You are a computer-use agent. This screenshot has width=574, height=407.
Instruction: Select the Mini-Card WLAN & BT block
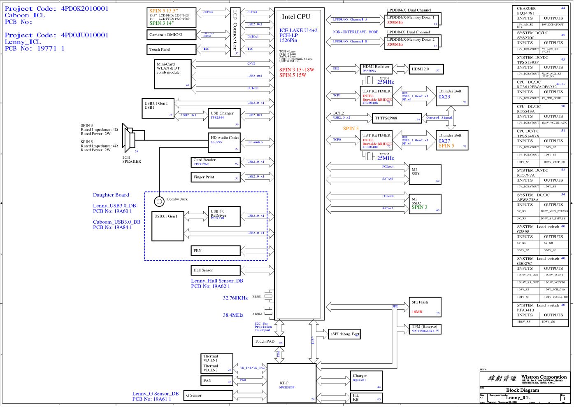tap(172, 74)
